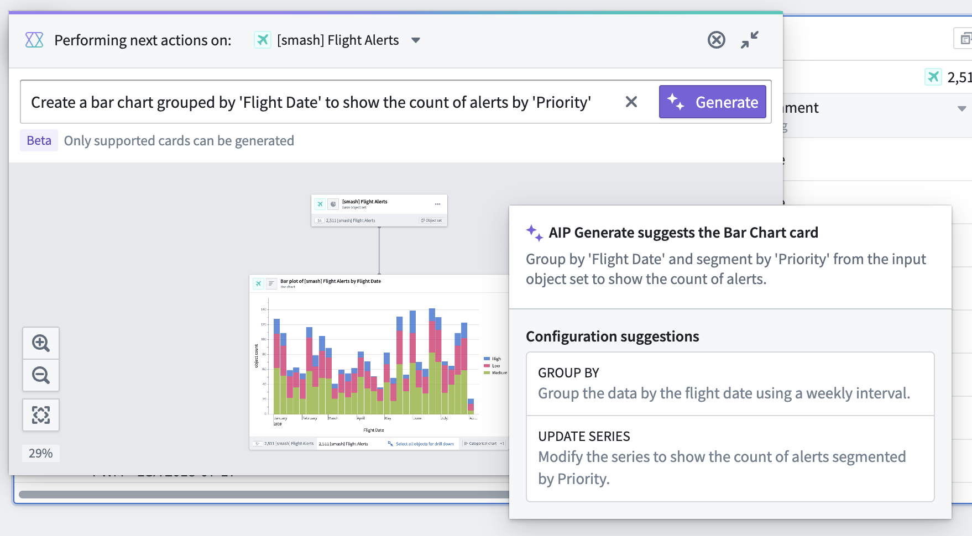Click the AIP Generate logo icon
Screen dimensions: 972x536
click(34, 40)
